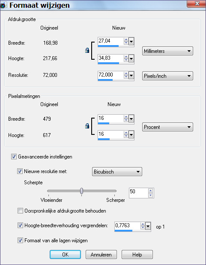The image size is (206, 265).
Task: Toggle Hoogte-breedteverhouding vergrendelen checkbox
Action: tap(20, 225)
